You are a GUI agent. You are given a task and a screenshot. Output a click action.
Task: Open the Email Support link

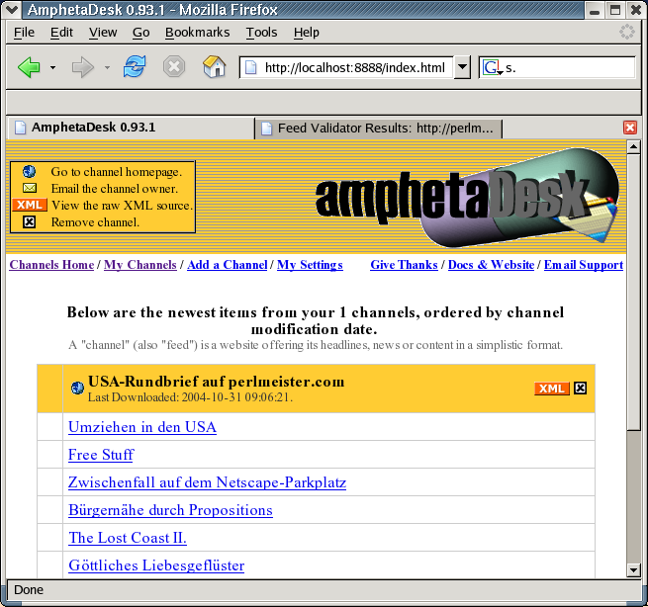click(584, 265)
